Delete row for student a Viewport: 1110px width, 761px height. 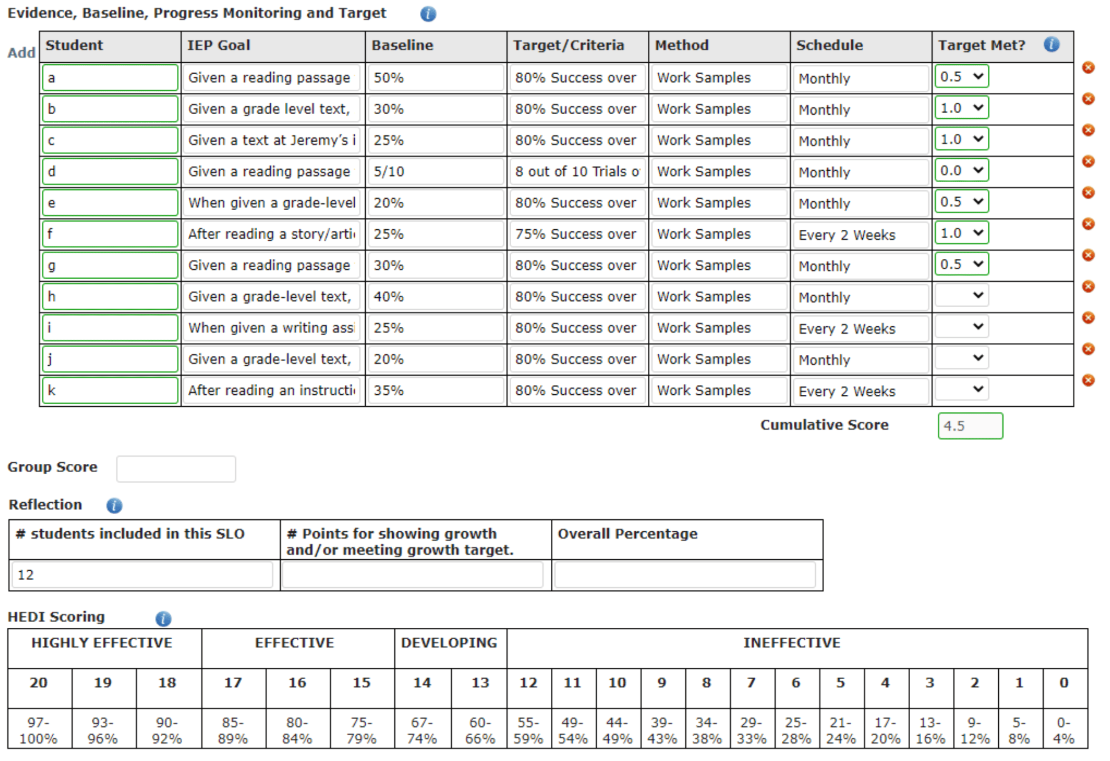(1088, 68)
